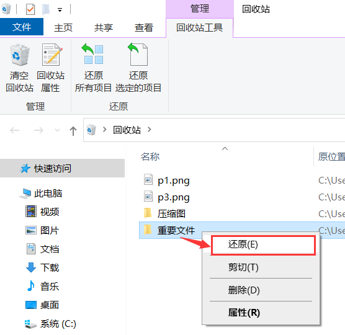The image size is (345, 335).
Task: Click the 此电脑 computer icon
Action: pyautogui.click(x=25, y=194)
